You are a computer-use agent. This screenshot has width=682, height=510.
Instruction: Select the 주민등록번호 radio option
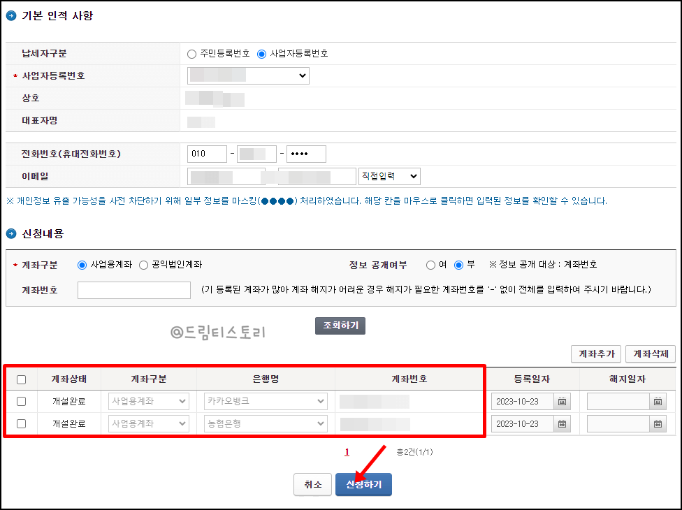pos(190,54)
